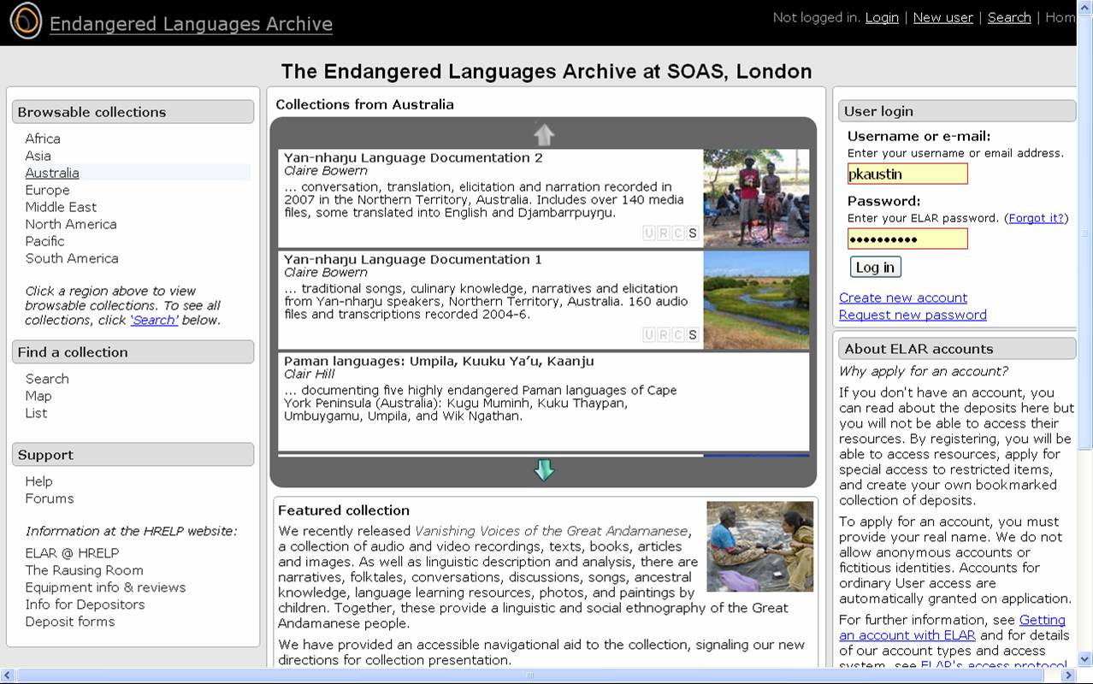Viewport: 1093px width, 684px height.
Task: Click the river landscape thumbnail
Action: point(756,300)
